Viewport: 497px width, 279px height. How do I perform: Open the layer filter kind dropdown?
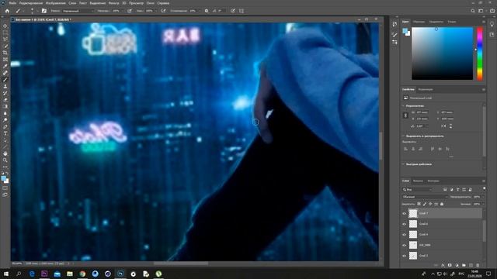click(x=417, y=189)
